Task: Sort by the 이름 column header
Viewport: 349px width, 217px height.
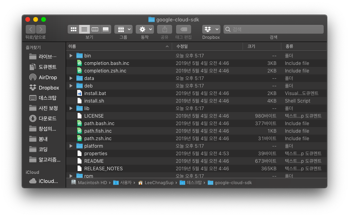Action: (119, 46)
